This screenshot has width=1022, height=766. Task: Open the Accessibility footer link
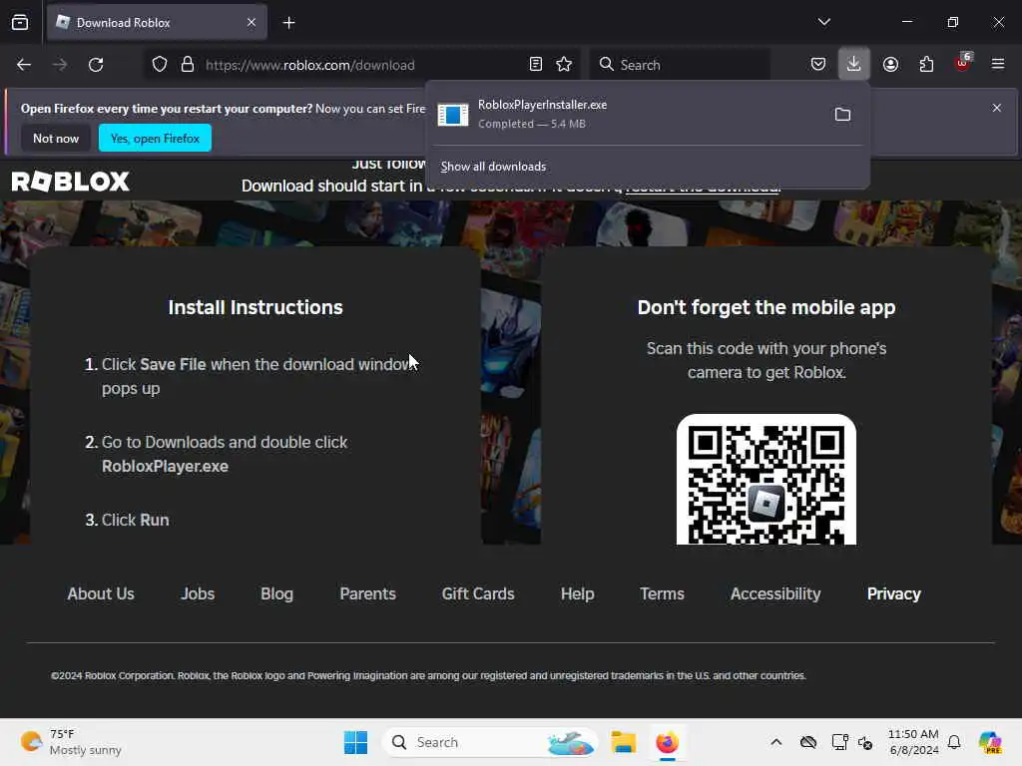point(775,594)
